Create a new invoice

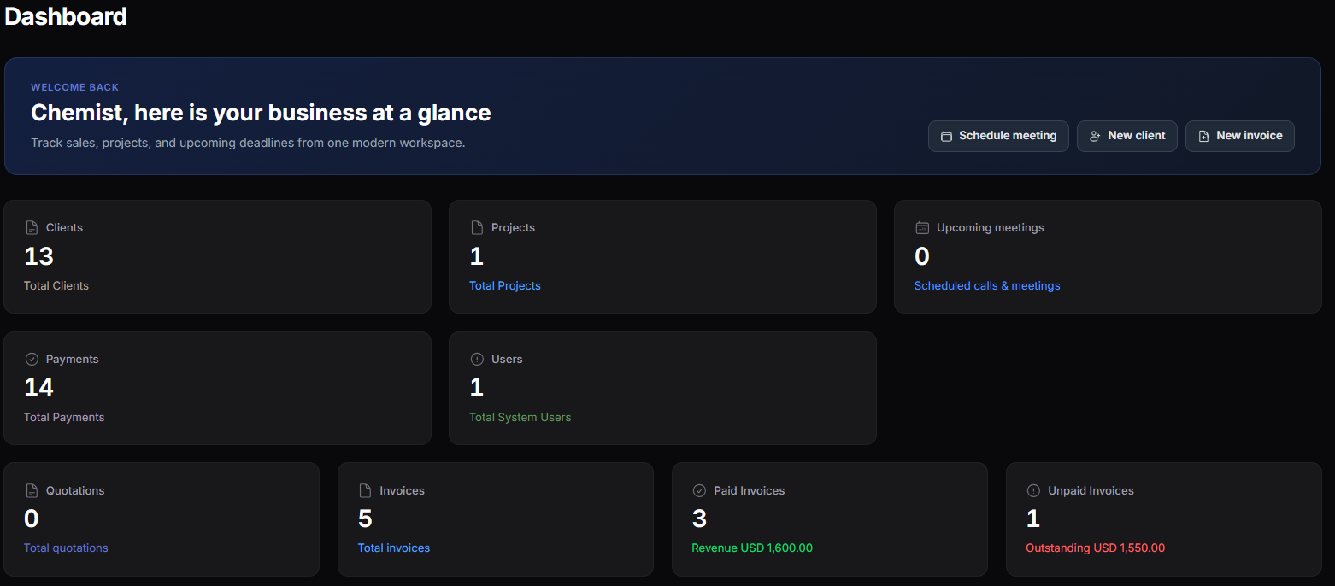[1240, 136]
